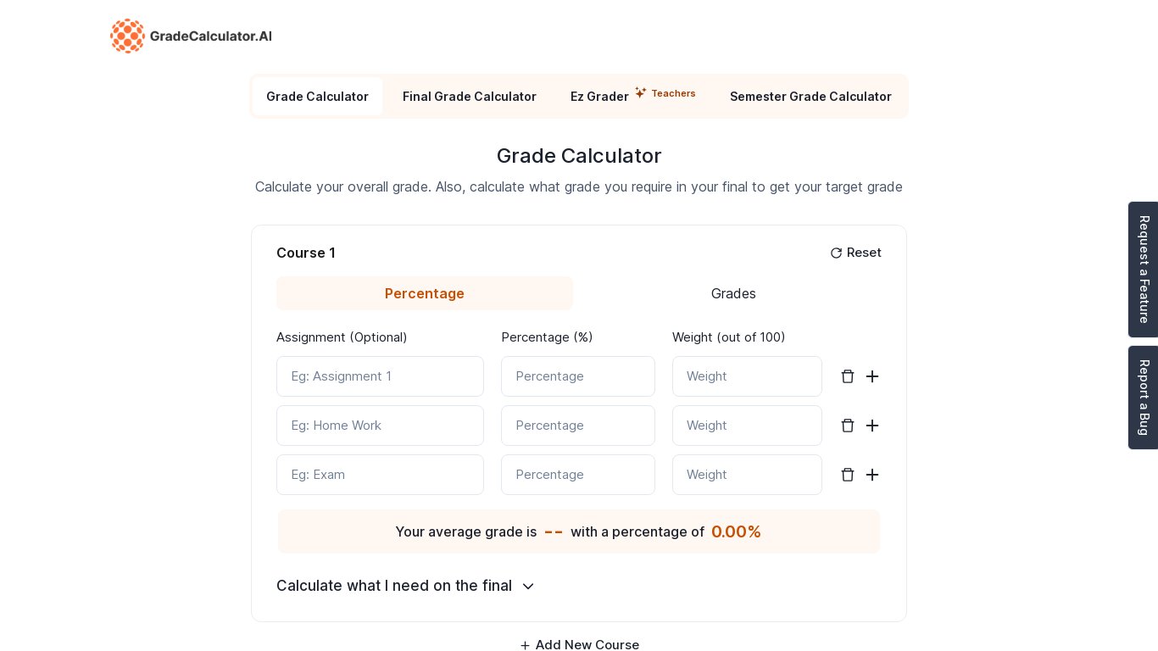Click Add New Course
Screen dimensions: 1158x651
pyautogui.click(x=579, y=645)
